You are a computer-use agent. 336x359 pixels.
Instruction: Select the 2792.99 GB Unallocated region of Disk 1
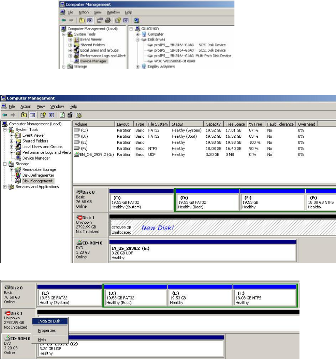click(223, 228)
